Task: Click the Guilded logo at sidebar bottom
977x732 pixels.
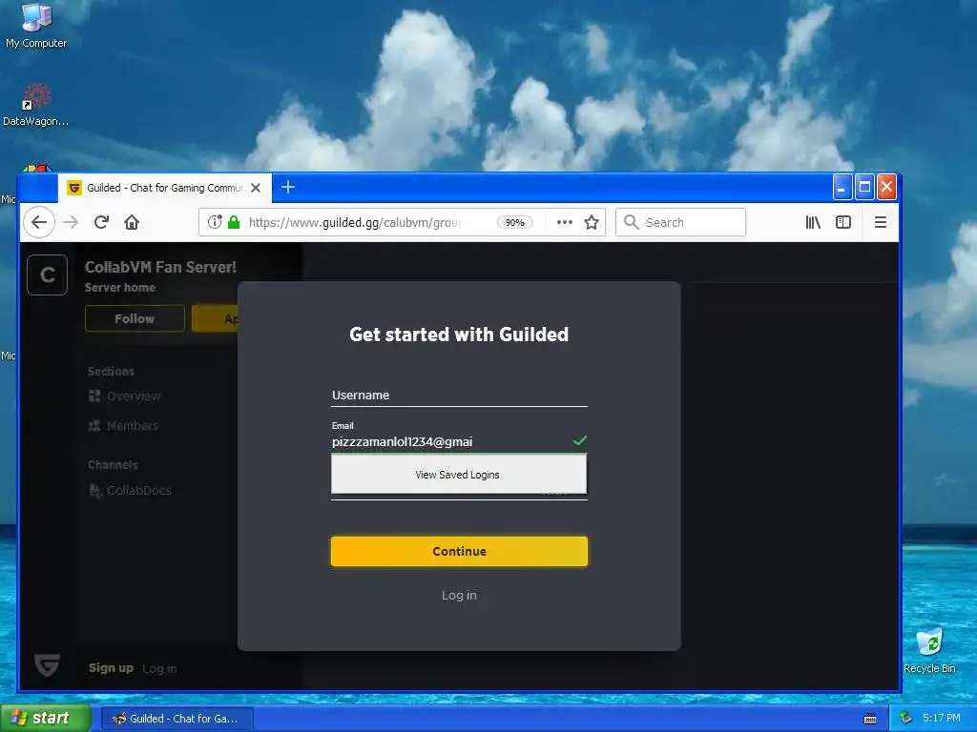Action: [47, 666]
